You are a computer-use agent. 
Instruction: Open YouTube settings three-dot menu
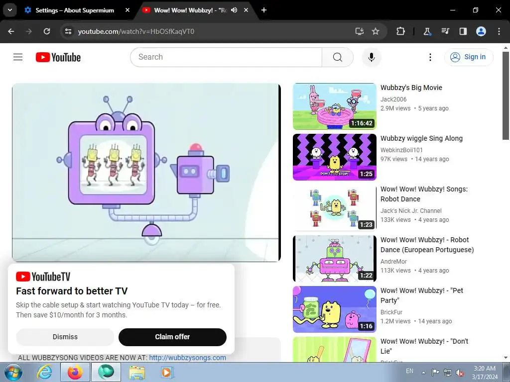[430, 57]
